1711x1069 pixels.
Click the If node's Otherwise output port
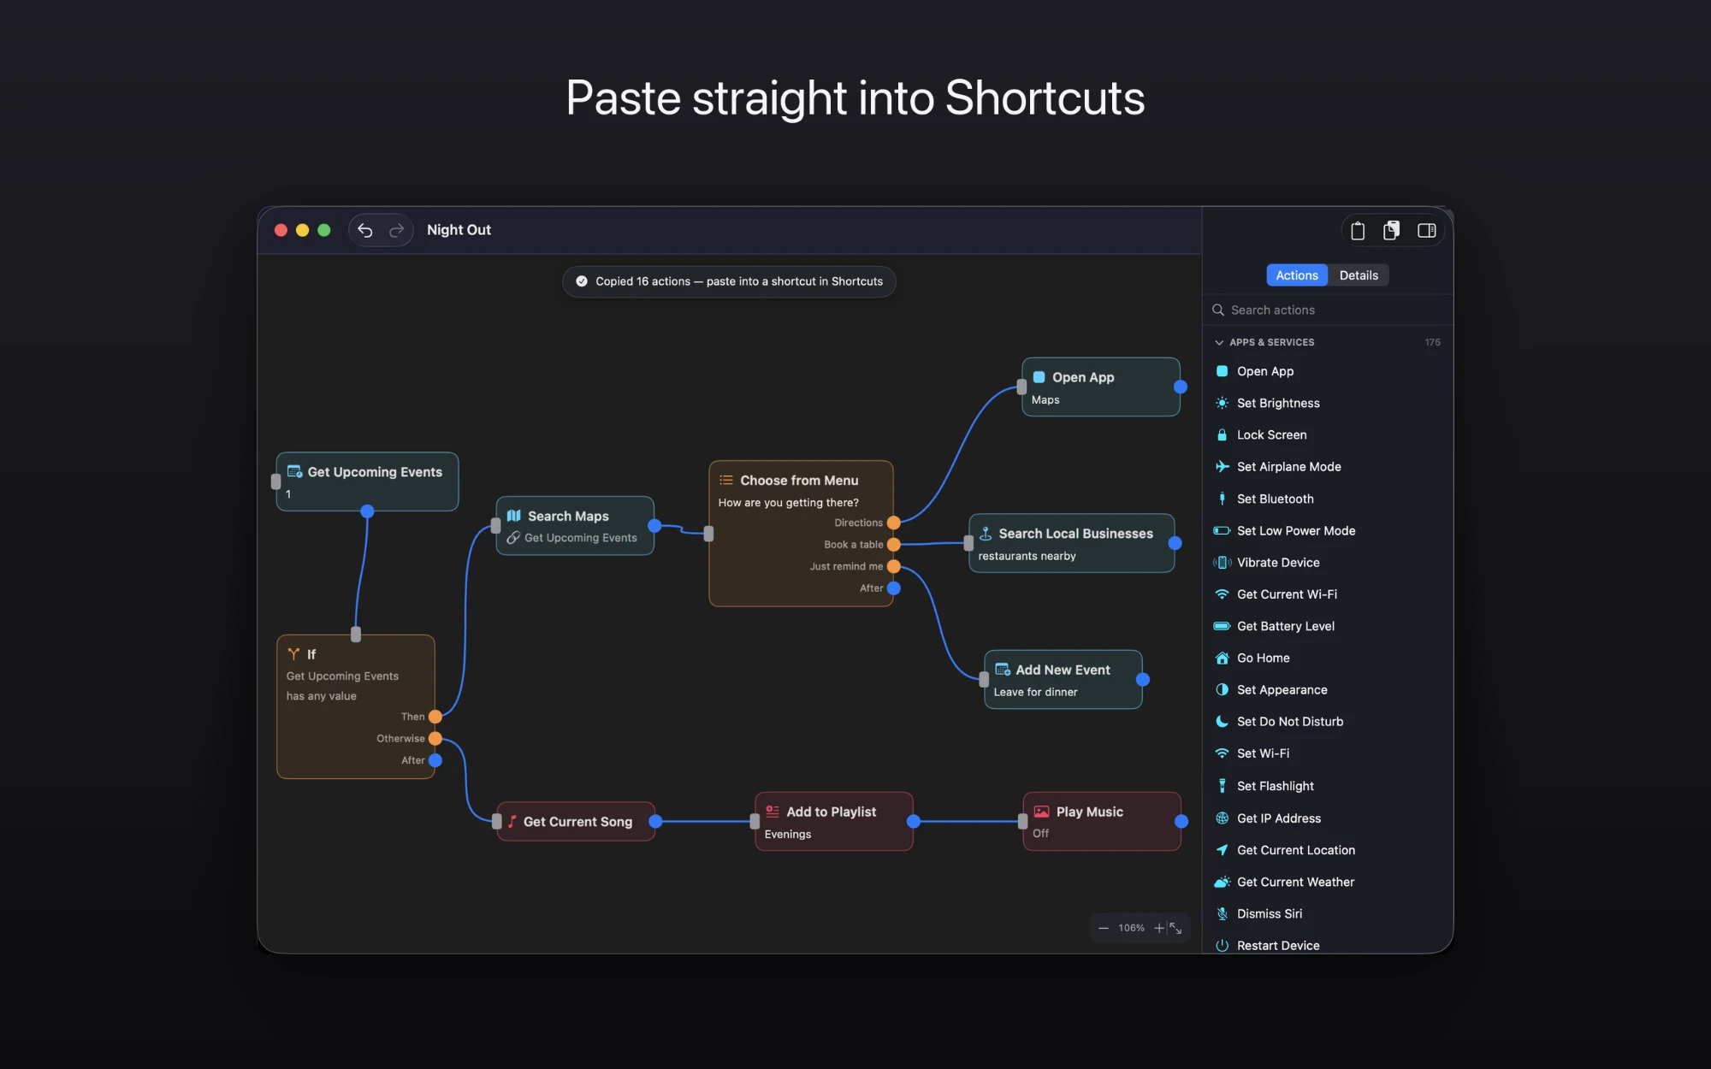(x=435, y=738)
